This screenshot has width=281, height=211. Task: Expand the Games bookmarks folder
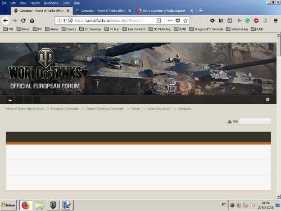point(69,29)
